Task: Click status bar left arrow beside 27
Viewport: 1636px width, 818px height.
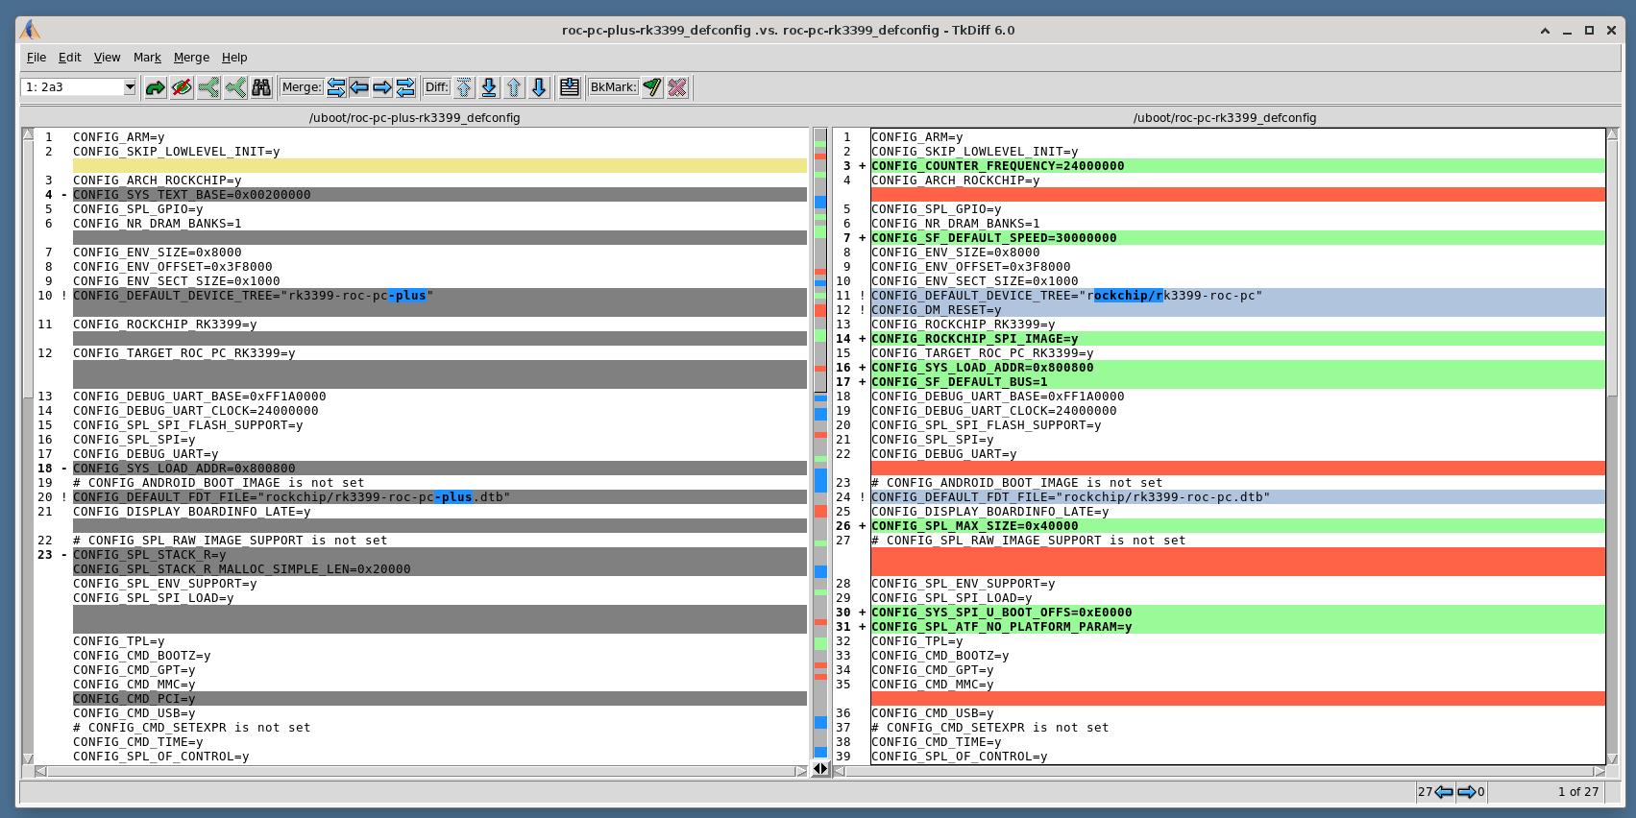Action: point(1443,792)
